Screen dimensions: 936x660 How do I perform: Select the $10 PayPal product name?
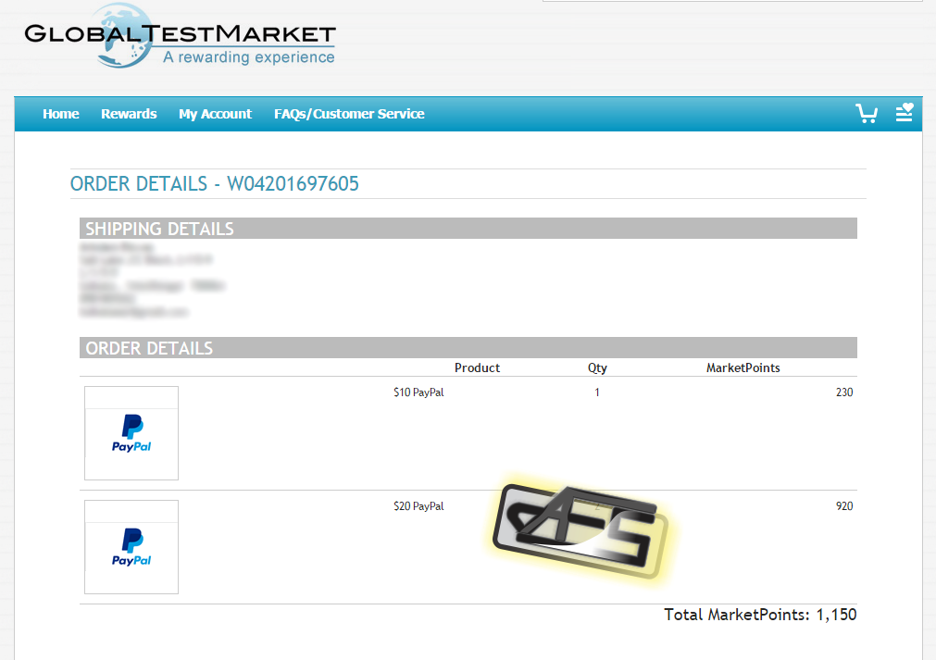(418, 392)
